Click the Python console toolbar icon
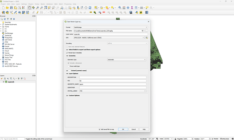 tap(136, 13)
